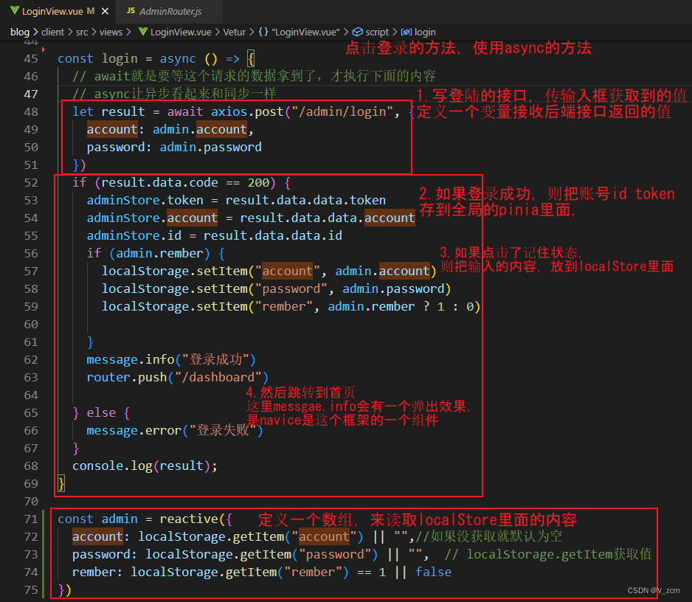
Task: Click the script symbol icon in the breadcrumb
Action: click(358, 32)
